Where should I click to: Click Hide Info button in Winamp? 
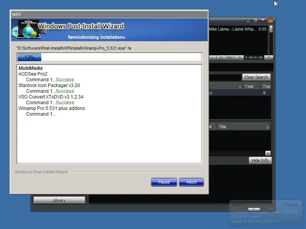[x=260, y=160]
